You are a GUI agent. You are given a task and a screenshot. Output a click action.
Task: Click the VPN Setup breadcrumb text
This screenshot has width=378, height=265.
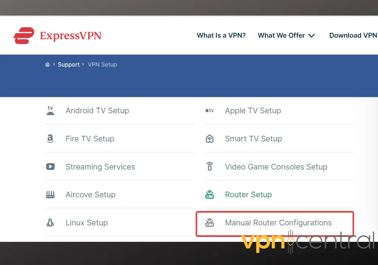[102, 64]
